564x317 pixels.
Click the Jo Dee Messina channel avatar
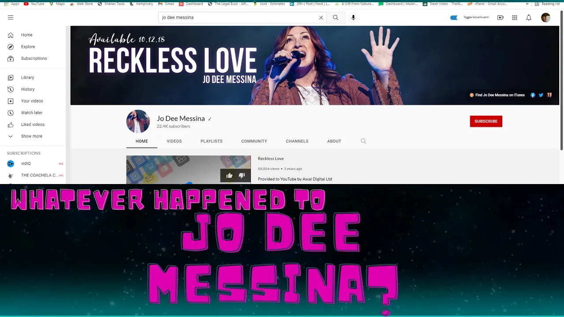pos(138,122)
